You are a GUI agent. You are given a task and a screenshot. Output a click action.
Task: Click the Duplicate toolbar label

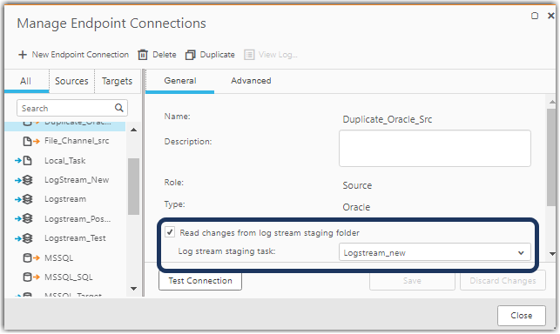click(x=217, y=55)
